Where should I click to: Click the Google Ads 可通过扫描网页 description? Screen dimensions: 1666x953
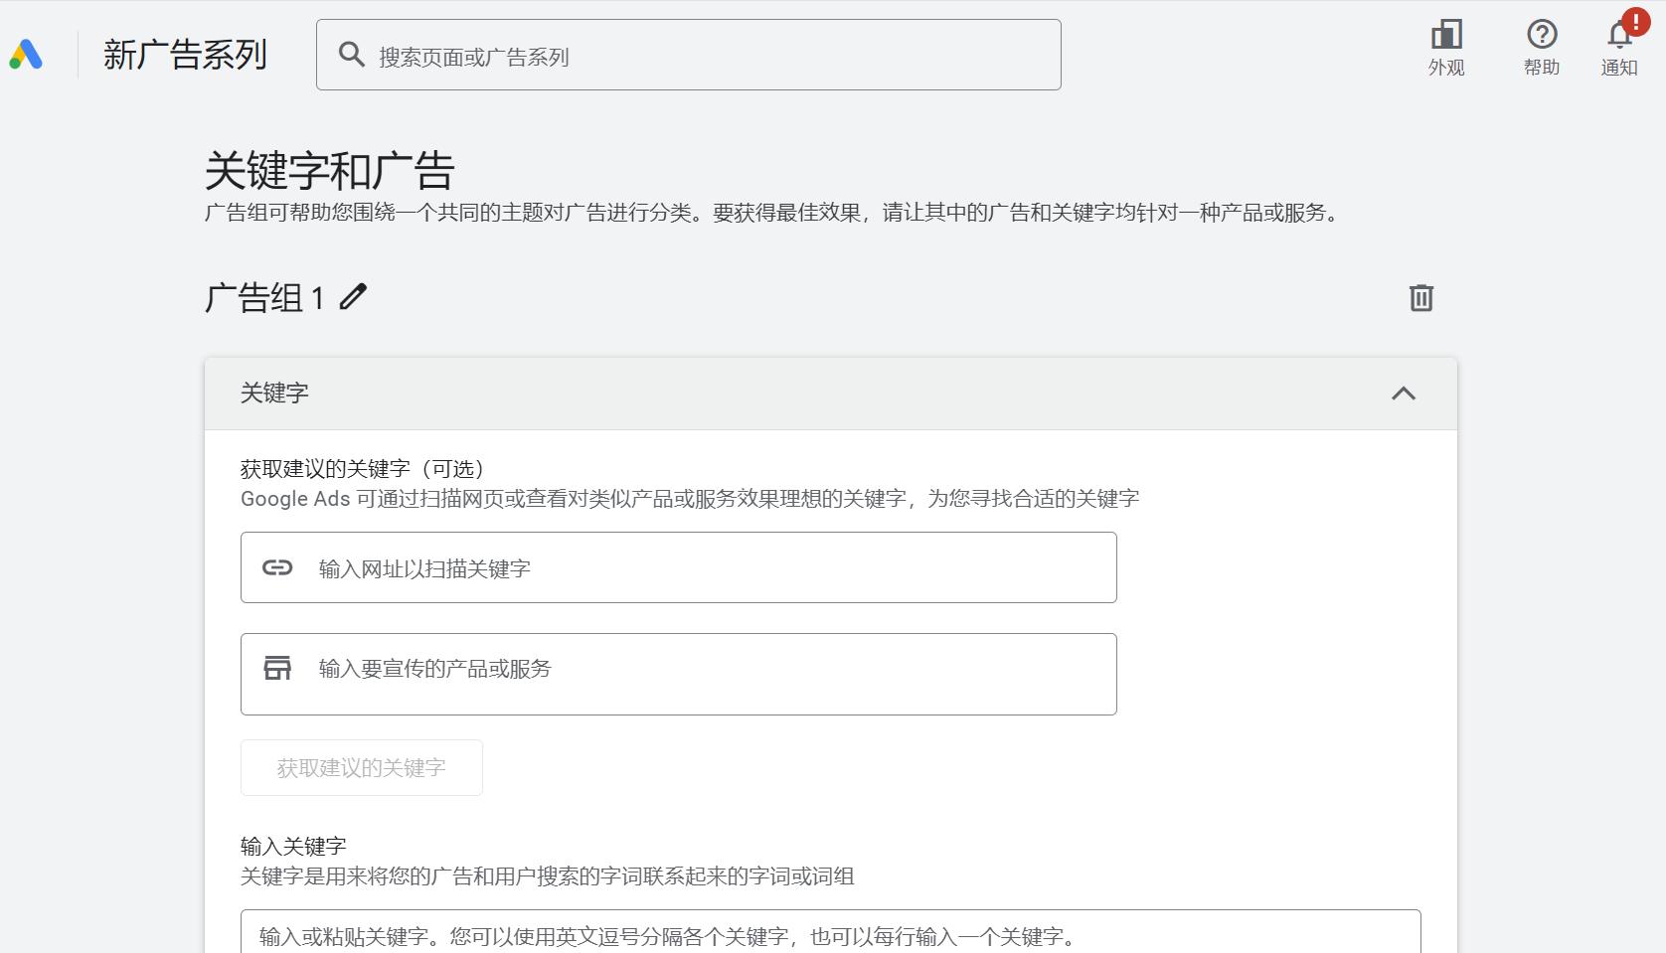point(690,499)
